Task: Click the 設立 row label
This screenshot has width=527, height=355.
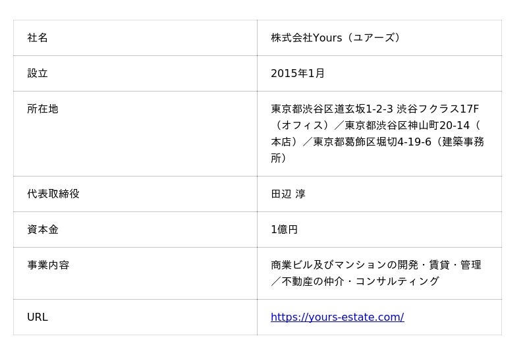Action: [x=38, y=73]
